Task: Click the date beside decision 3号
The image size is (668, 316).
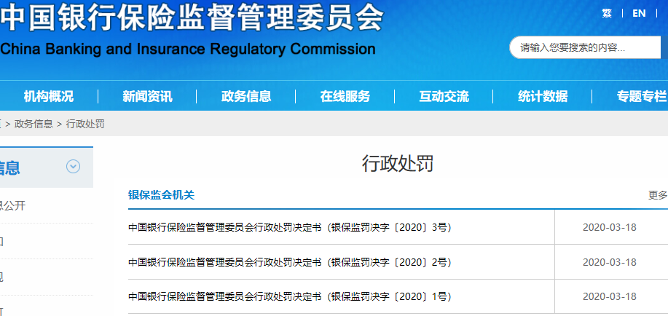Action: (609, 227)
